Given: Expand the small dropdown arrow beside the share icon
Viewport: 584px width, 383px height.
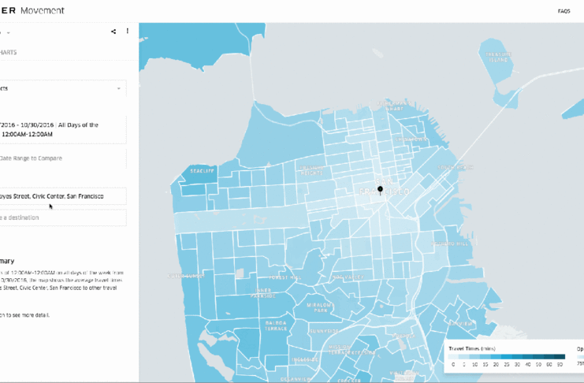Looking at the screenshot, I should pos(8,32).
